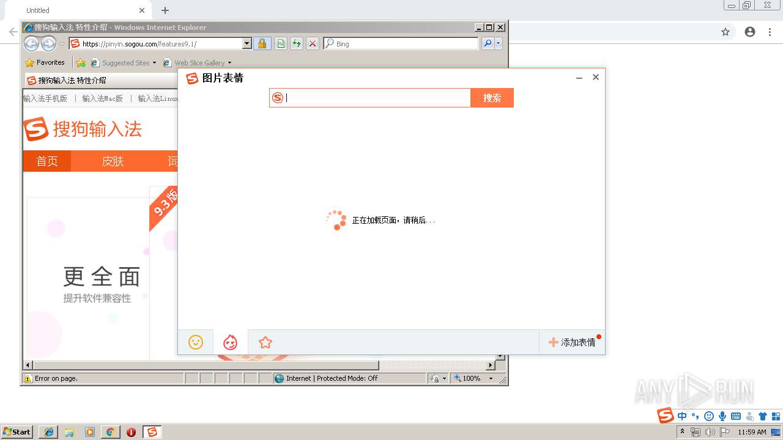
Task: Click the user account icon on IME bar
Action: click(x=749, y=416)
